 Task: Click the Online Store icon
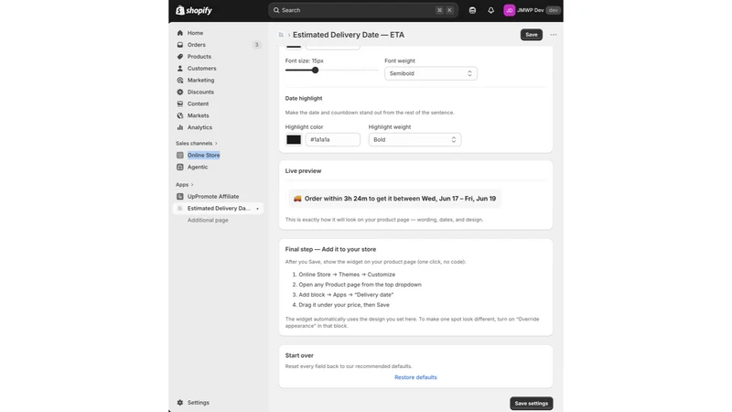point(180,155)
